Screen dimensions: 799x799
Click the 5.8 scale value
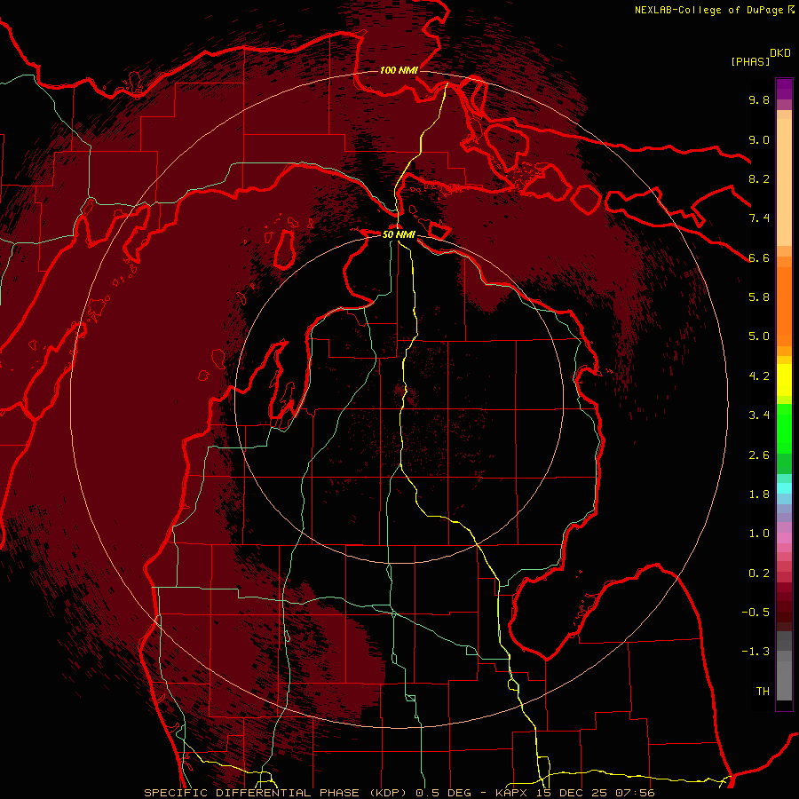[759, 297]
